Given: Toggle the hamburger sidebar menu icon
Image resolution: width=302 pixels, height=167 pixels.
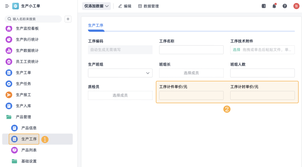Looking at the screenshot, I should click(x=7, y=6).
